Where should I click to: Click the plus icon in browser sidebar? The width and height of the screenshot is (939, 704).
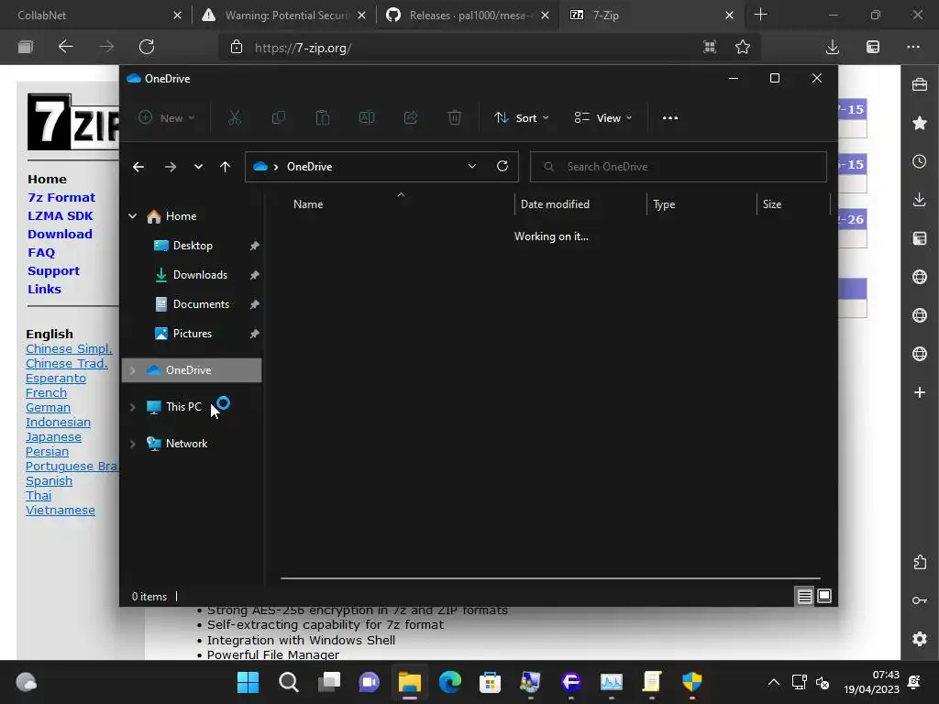click(x=920, y=392)
